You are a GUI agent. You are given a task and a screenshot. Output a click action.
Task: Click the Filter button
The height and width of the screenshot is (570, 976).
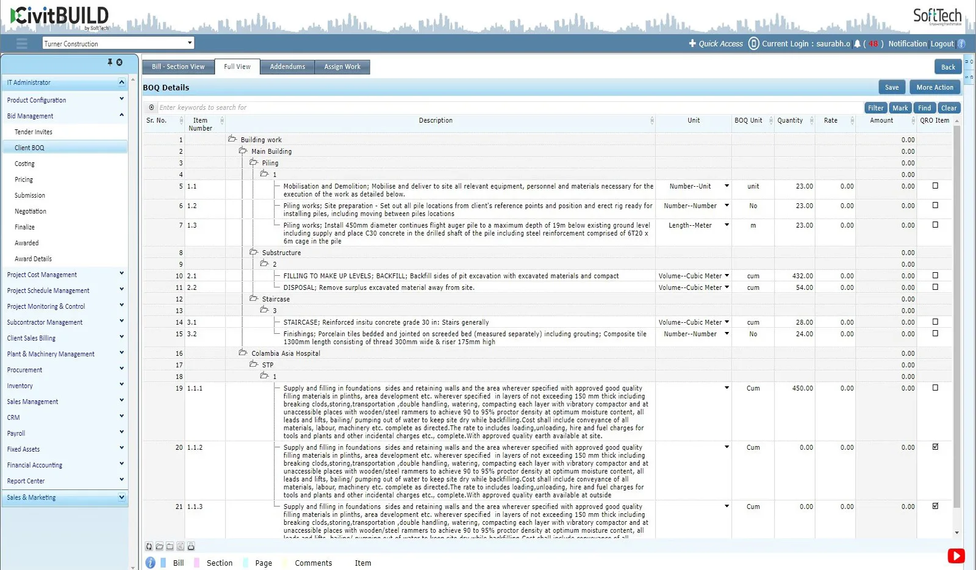click(875, 108)
